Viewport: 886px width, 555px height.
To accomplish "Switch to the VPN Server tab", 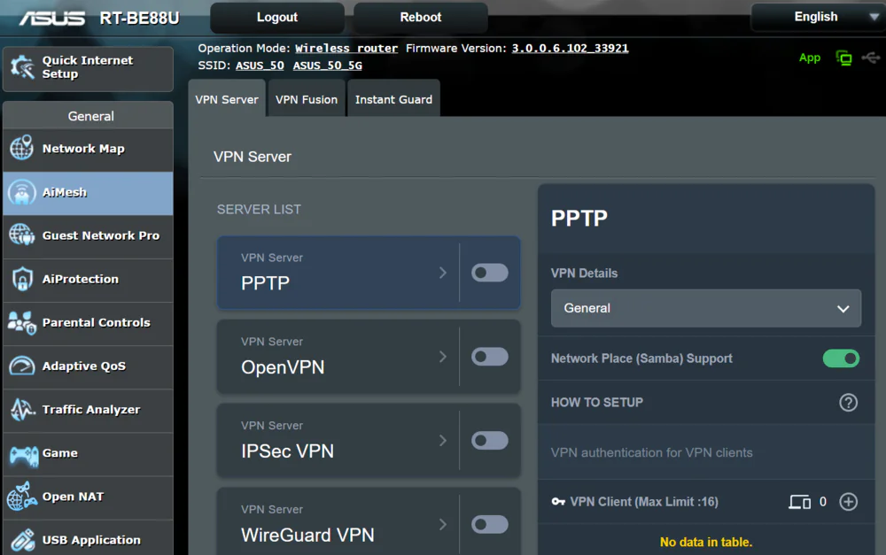I will coord(227,99).
